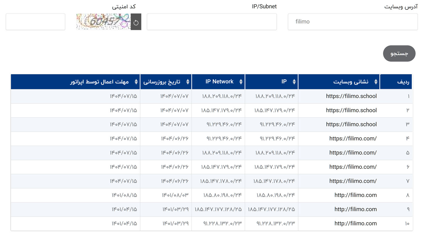Focus the website address field containing filimo

(x=352, y=22)
